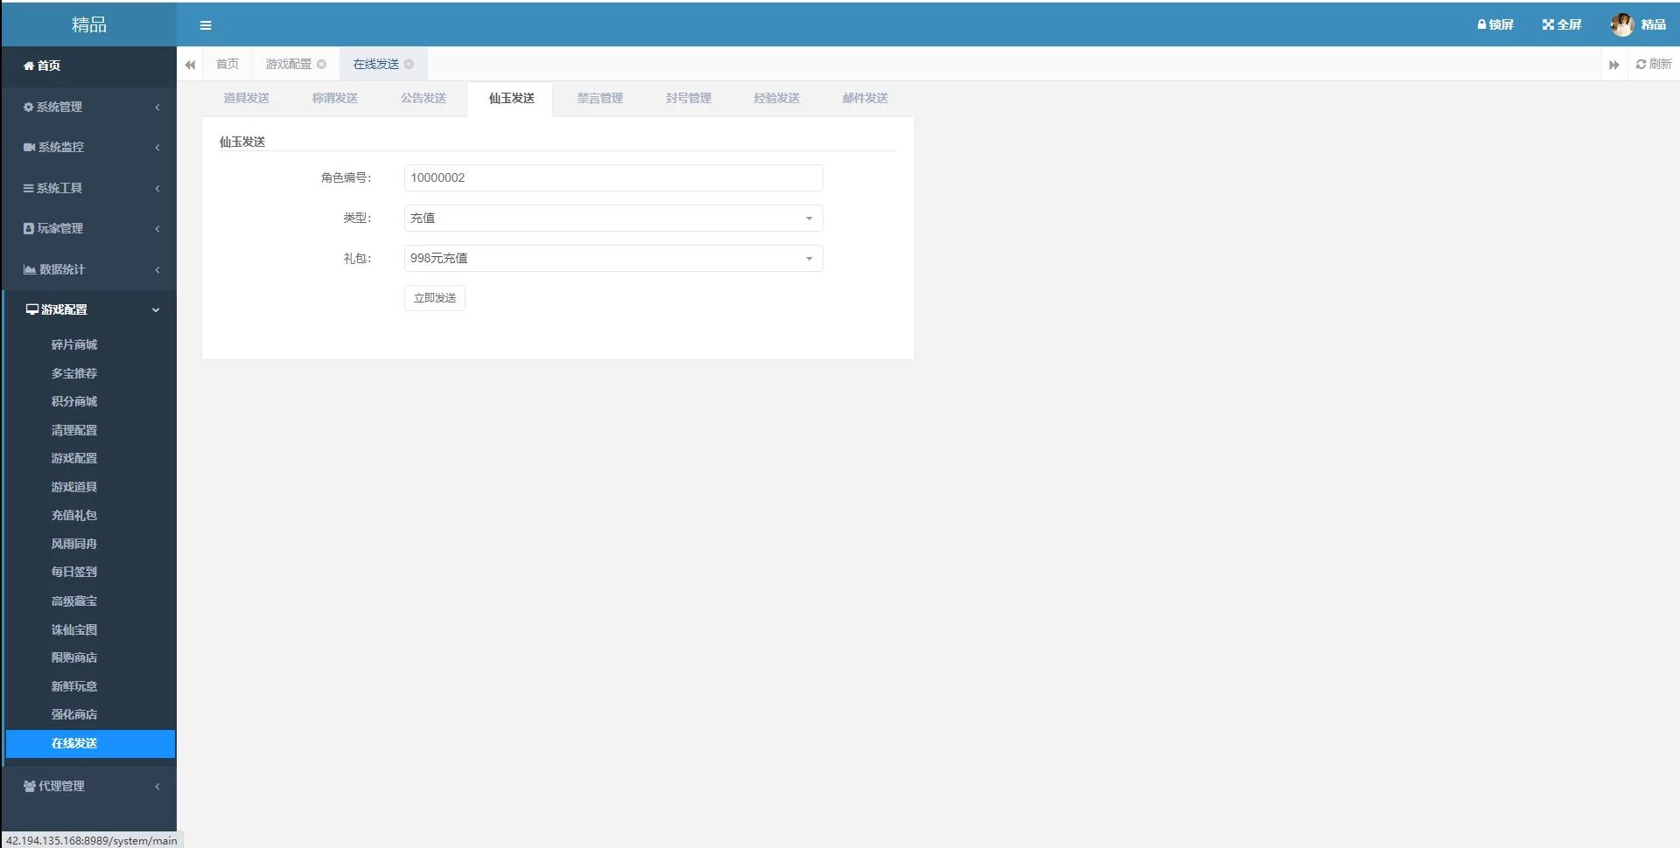
Task: Switch to the 道具发送 tab
Action: tap(246, 98)
